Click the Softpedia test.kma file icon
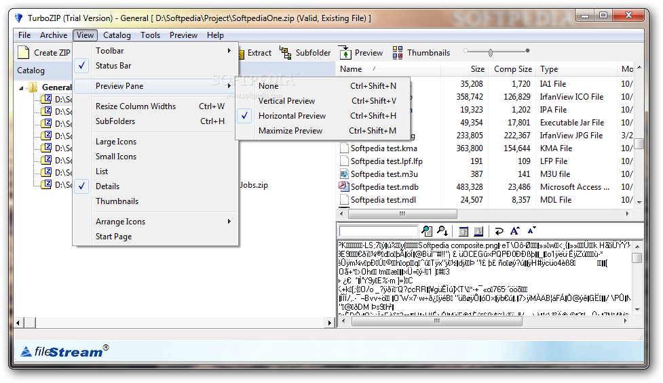The image size is (663, 383). coord(344,148)
